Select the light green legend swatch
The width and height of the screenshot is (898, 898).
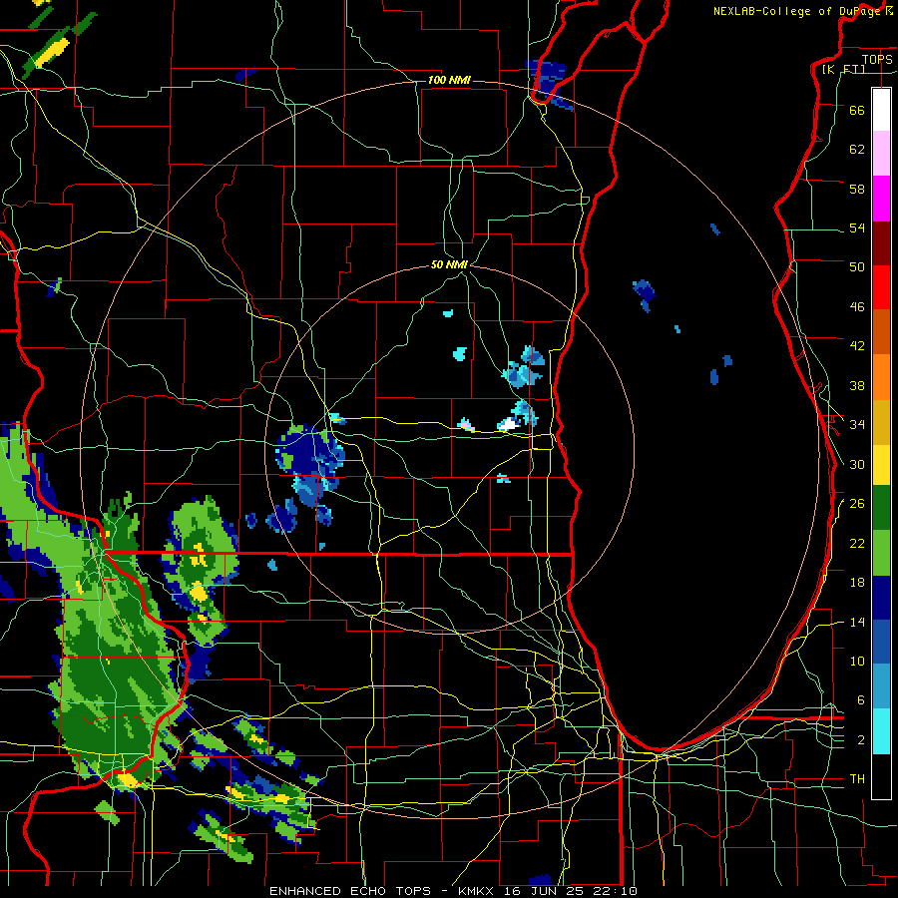881,553
